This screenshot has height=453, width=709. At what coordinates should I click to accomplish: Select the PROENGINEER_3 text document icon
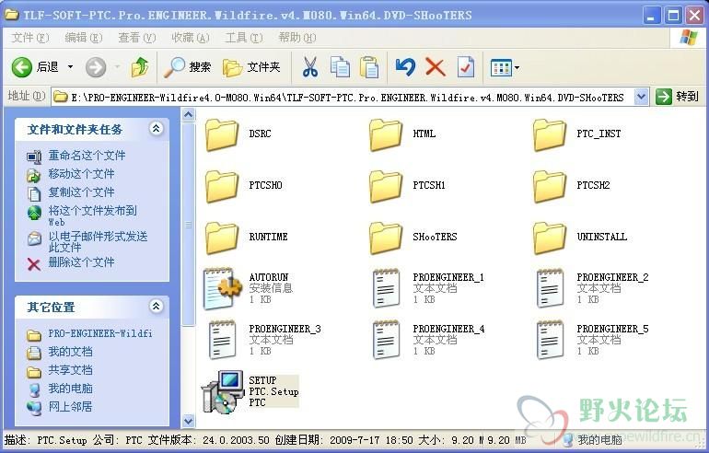(x=223, y=340)
